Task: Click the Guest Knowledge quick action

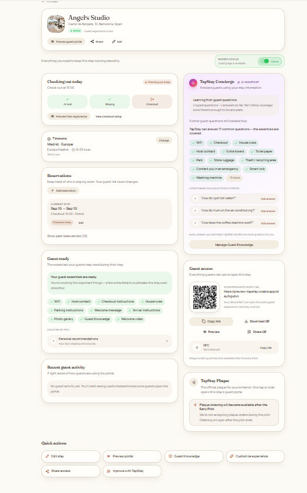Action: click(x=194, y=456)
